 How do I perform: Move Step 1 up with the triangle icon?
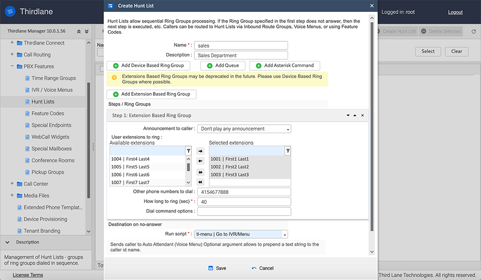click(355, 115)
